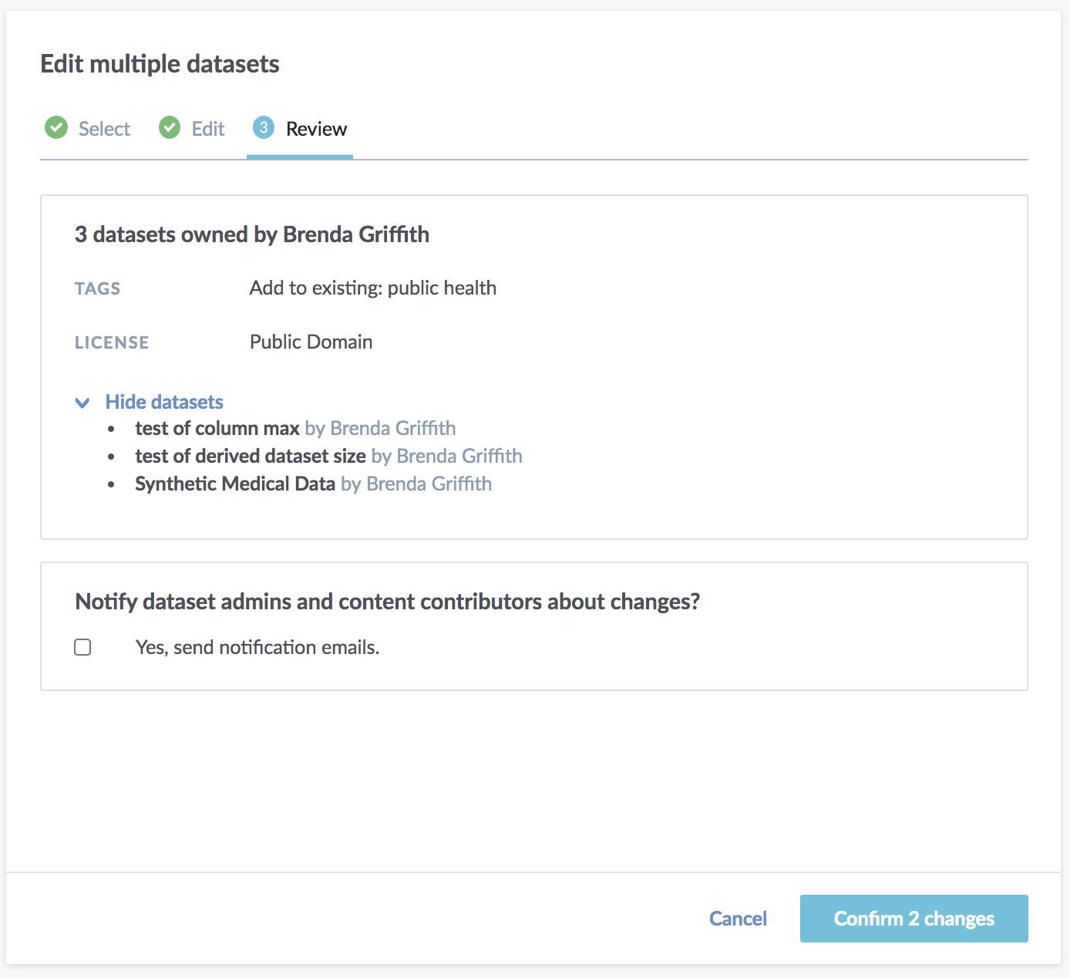This screenshot has height=978, width=1070.
Task: Click Confirm 2 changes button
Action: click(914, 919)
